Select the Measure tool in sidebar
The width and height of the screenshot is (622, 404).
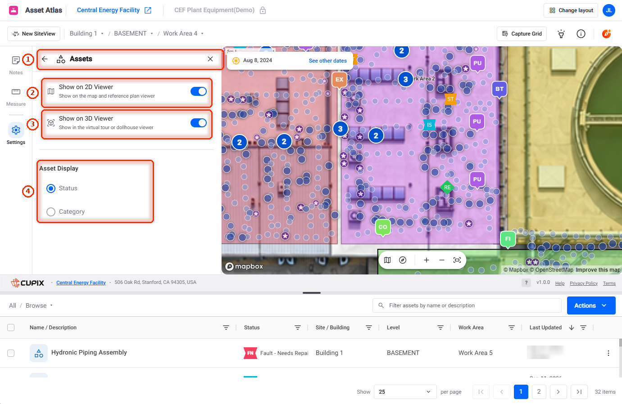pos(16,96)
